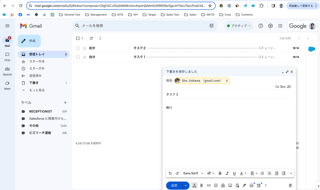Insert a link in the message
Viewport: 320px width, 190px height.
[x=209, y=185]
